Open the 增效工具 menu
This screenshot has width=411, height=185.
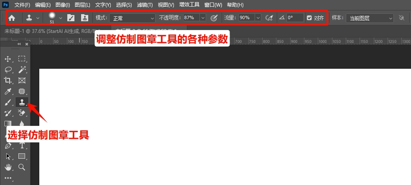tap(189, 5)
